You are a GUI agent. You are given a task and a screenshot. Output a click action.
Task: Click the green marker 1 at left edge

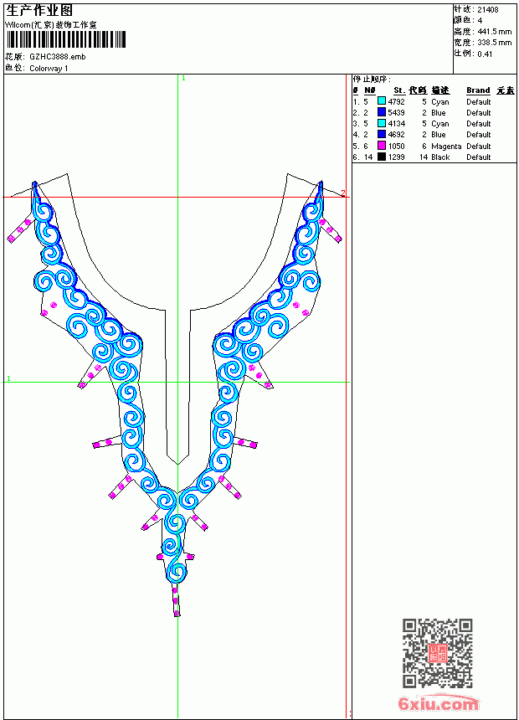tap(8, 378)
